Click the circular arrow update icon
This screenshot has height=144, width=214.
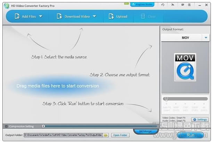(163, 5)
